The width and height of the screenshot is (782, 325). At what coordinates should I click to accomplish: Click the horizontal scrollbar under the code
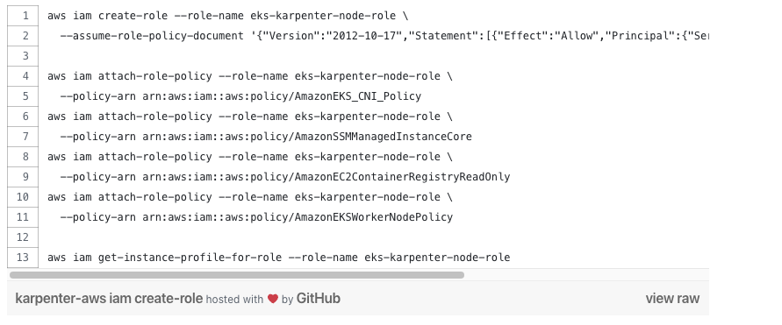click(x=237, y=275)
